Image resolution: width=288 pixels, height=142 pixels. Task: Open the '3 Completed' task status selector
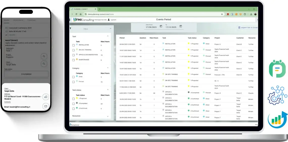pos(26,74)
